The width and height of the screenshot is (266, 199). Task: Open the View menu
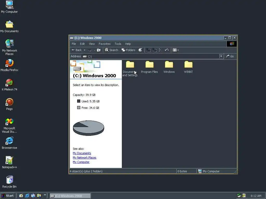pos(92,44)
